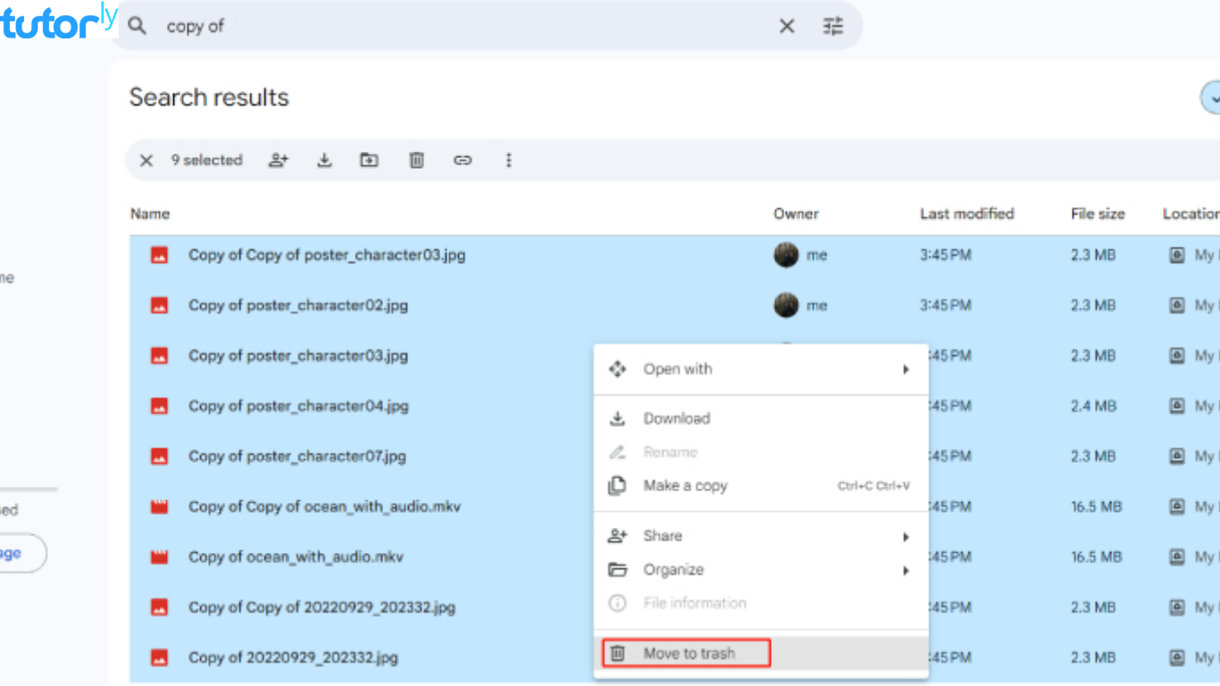Select the Download icon in the selection toolbar
Viewport: 1220px width, 686px height.
point(324,160)
